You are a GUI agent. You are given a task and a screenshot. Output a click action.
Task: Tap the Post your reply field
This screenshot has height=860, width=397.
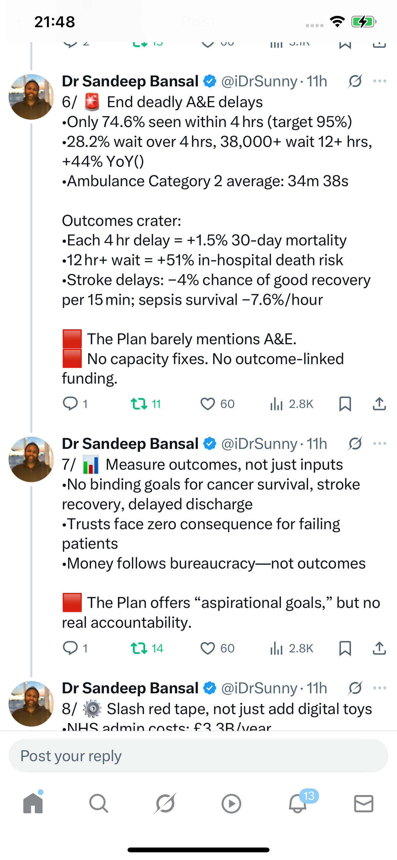coord(198,756)
